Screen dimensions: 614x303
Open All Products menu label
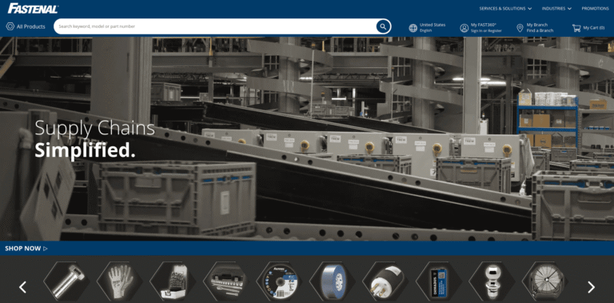click(31, 26)
